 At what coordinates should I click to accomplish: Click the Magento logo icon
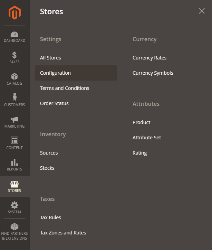coord(15,13)
